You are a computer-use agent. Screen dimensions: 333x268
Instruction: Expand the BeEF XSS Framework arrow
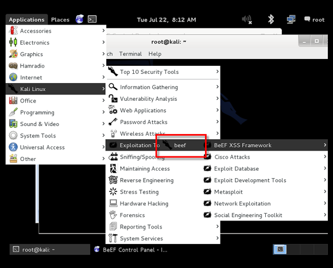(325, 145)
